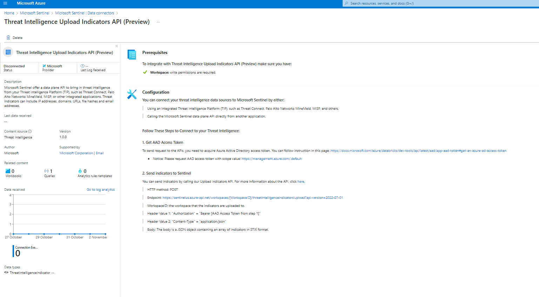The height and width of the screenshot is (297, 539).
Task: Click the search magnifier icon
Action: coord(346,4)
